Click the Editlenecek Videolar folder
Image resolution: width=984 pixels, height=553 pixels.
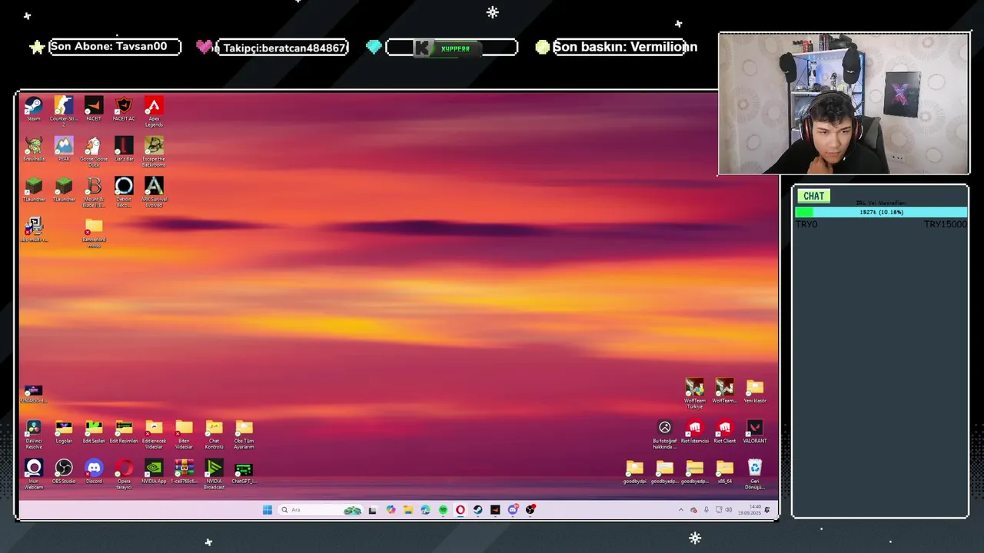(x=154, y=433)
